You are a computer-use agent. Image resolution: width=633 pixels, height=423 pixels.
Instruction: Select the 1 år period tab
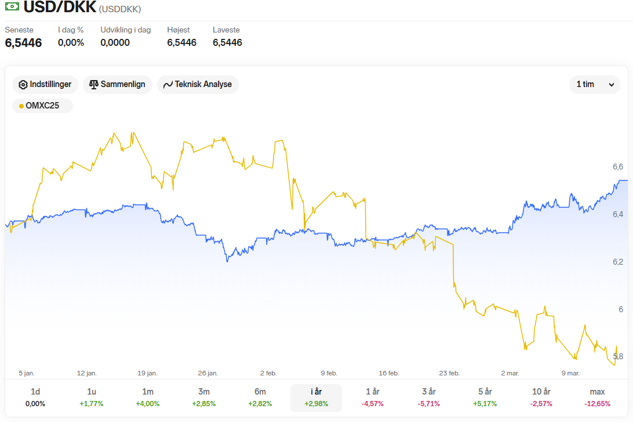(372, 397)
